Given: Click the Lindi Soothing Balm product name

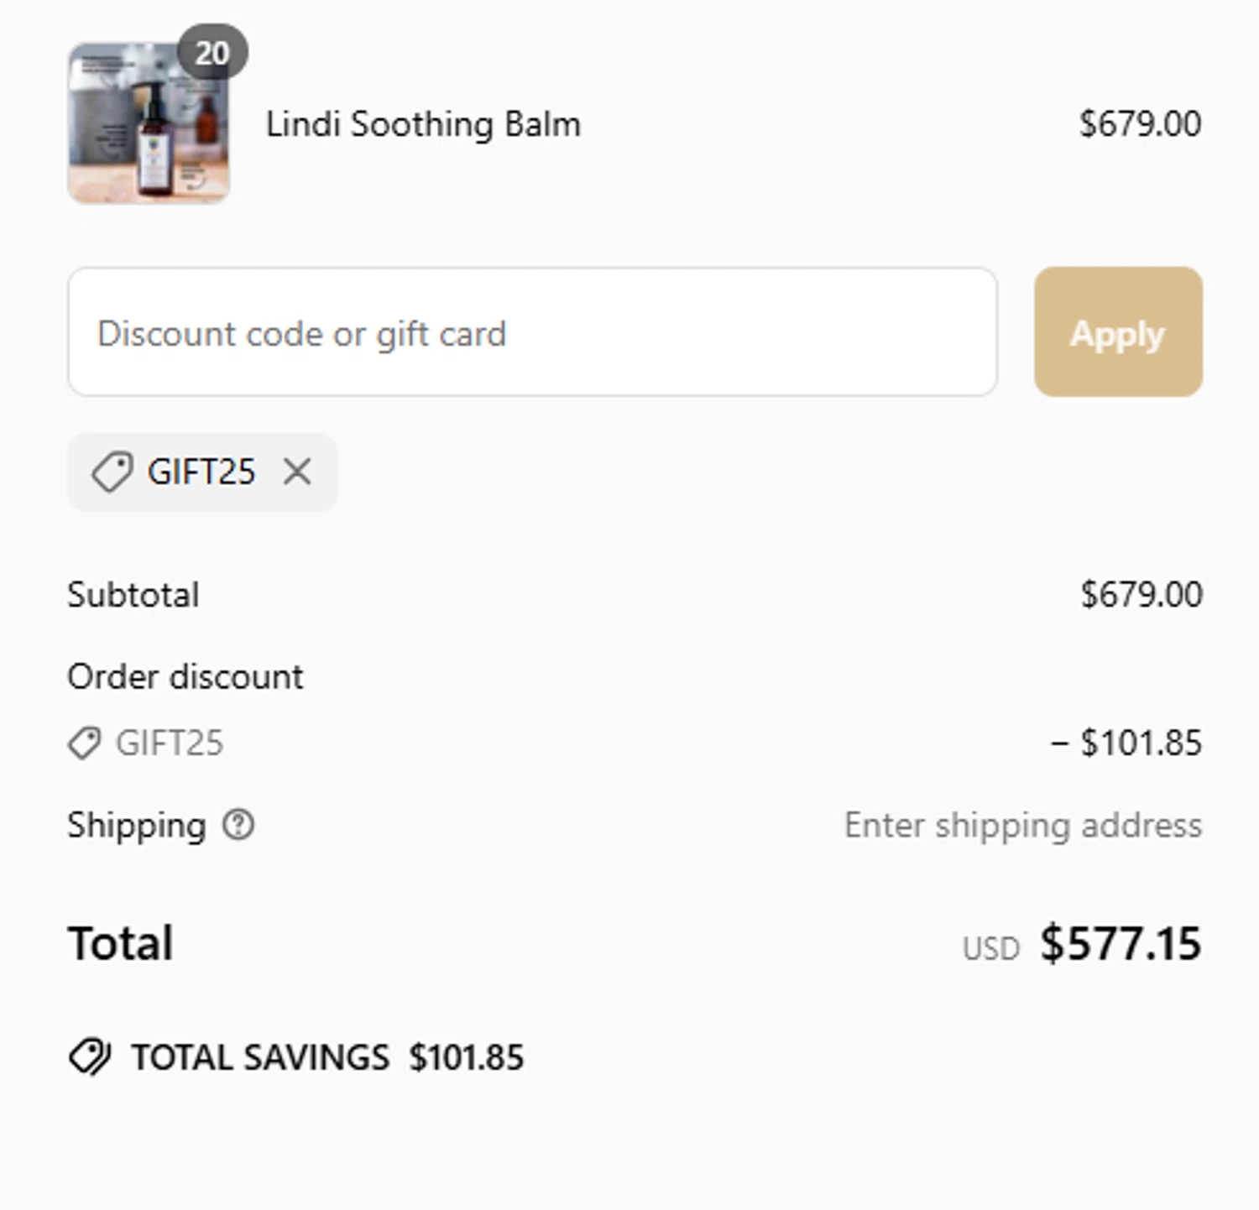Looking at the screenshot, I should pyautogui.click(x=423, y=124).
